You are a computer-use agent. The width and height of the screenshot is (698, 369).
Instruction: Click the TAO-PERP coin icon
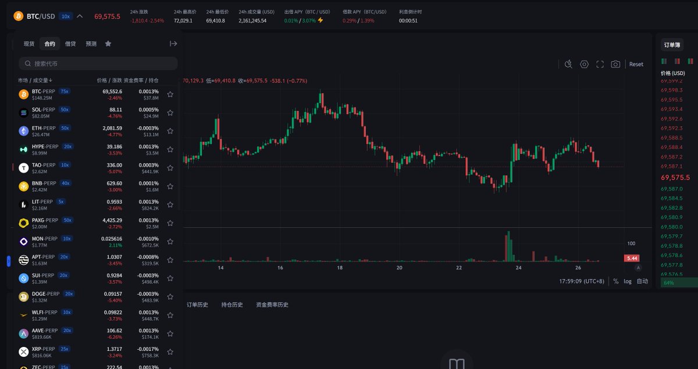click(24, 168)
